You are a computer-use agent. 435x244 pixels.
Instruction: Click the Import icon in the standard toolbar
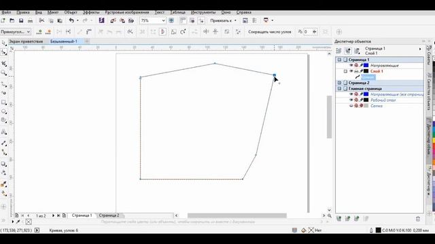[x=113, y=20]
